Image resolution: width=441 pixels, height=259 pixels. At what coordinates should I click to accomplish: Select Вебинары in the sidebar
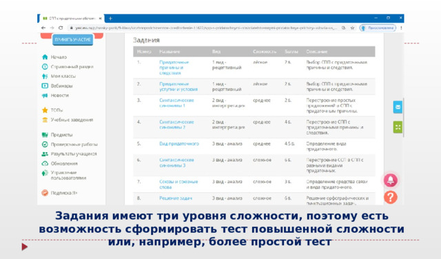(x=61, y=86)
